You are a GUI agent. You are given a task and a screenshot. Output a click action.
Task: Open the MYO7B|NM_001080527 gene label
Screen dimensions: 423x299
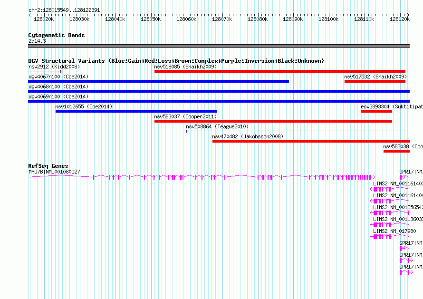pyautogui.click(x=54, y=172)
